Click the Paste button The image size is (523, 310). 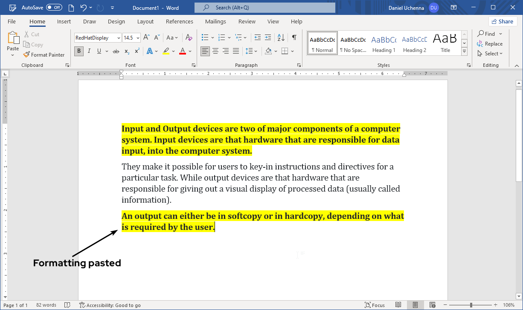click(13, 40)
